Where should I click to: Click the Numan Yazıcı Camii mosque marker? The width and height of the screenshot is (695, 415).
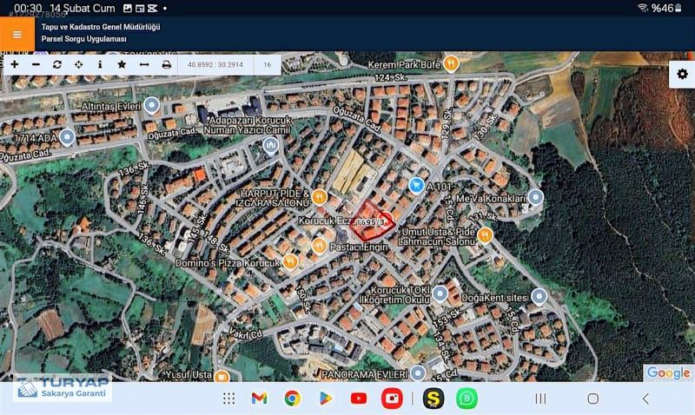click(x=270, y=145)
